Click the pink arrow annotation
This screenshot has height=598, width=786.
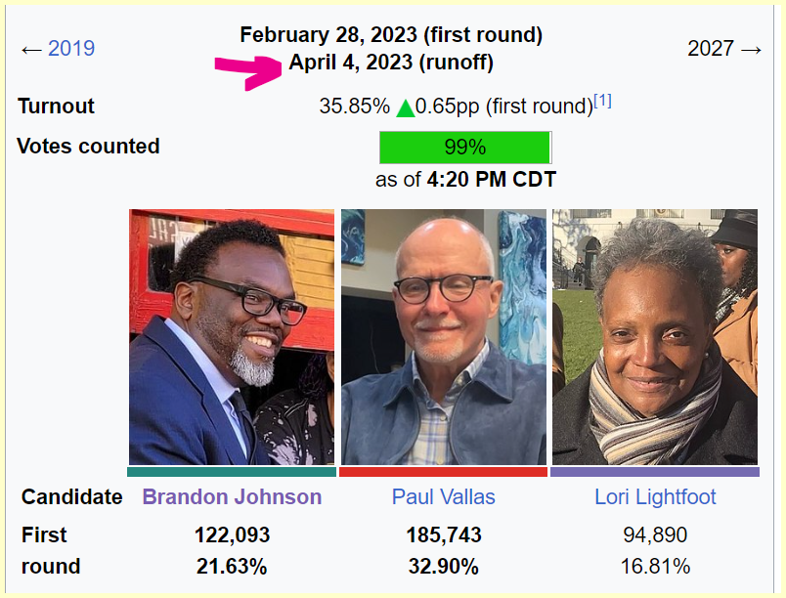click(x=251, y=72)
